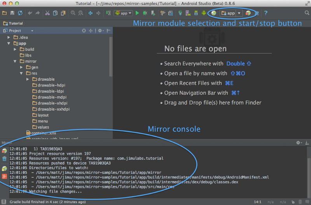The image size is (311, 205).
Task: Click the Make Project build icon
Action: pyautogui.click(x=108, y=13)
